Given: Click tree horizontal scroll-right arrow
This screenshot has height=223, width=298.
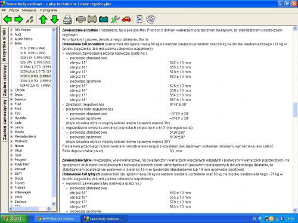Looking at the screenshot, I should pyautogui.click(x=49, y=209).
